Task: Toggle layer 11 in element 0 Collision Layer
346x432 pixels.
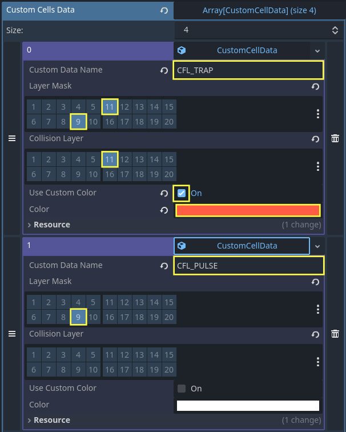Action: click(110, 159)
